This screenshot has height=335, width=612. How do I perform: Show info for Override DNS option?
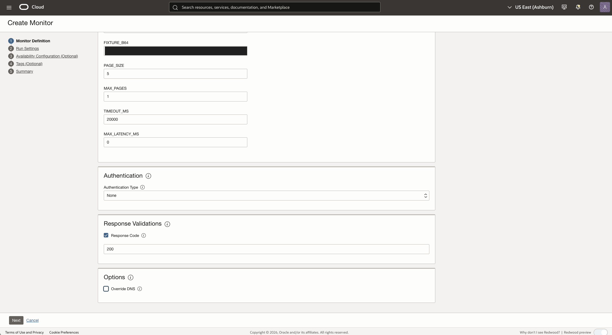coord(140,289)
